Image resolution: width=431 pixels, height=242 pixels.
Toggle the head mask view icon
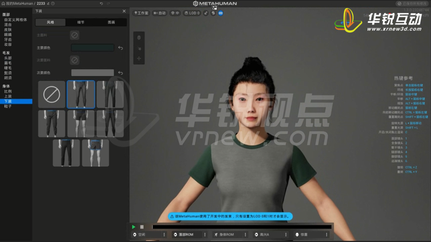[213, 13]
